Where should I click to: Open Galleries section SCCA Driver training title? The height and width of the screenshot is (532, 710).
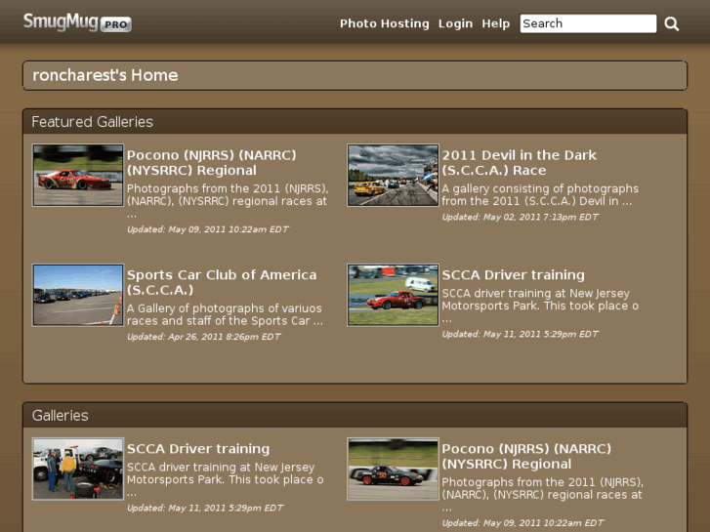click(x=198, y=449)
